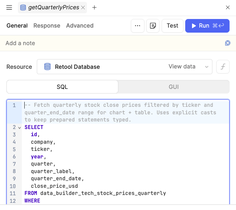The image size is (236, 210).
Task: Click the note color icon
Action: [227, 43]
